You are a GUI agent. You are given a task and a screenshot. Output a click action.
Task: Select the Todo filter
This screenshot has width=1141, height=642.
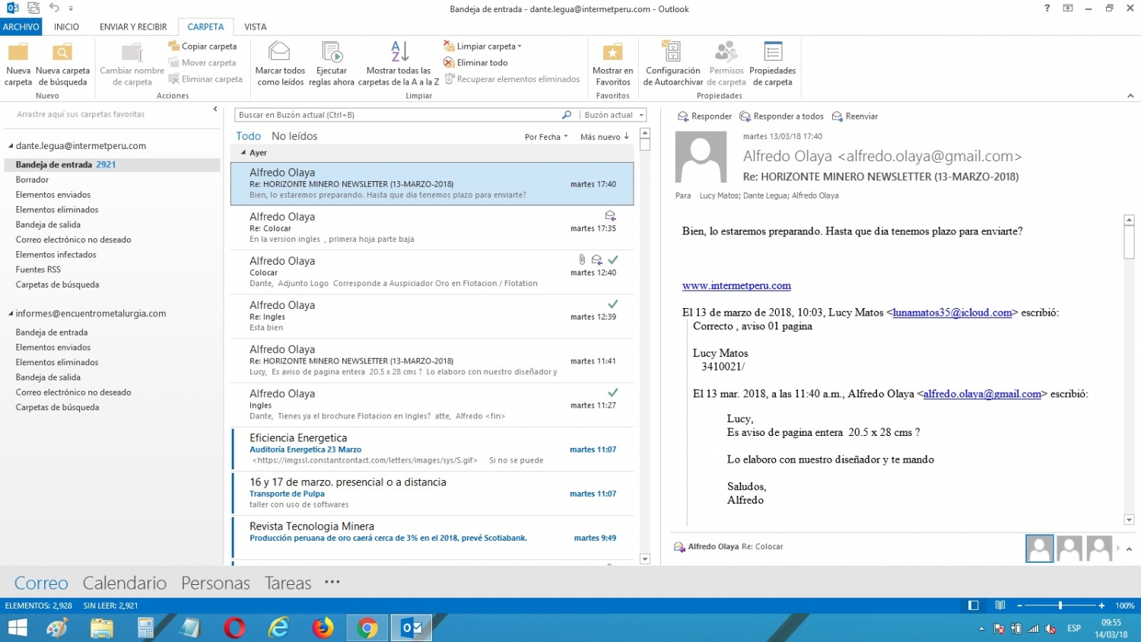pos(248,136)
